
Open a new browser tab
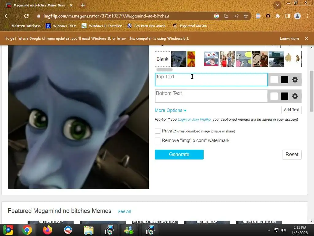point(83,5)
